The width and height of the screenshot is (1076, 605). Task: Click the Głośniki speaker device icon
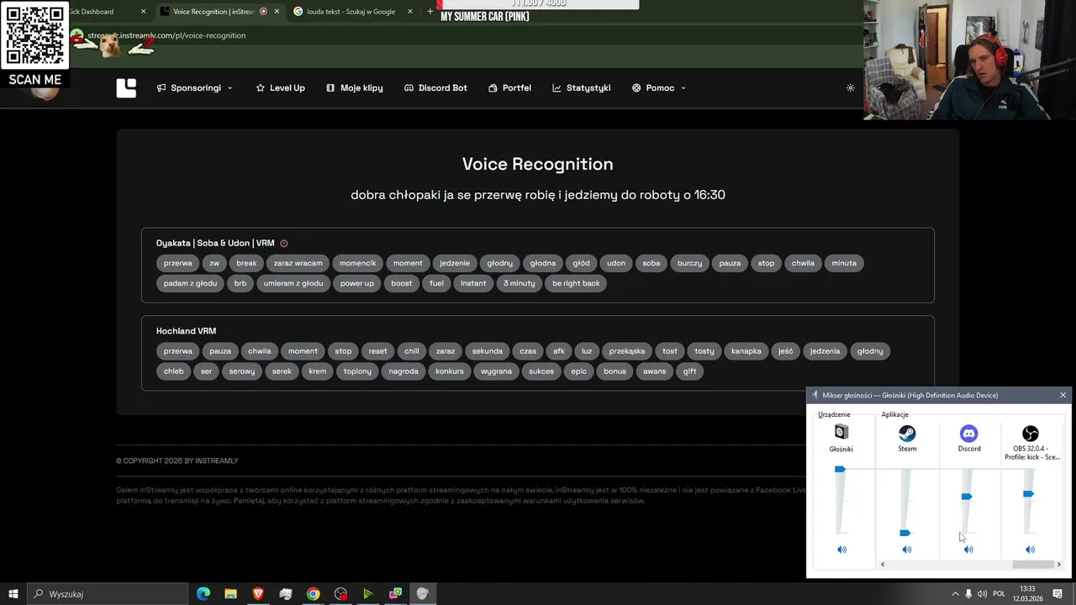pos(841,432)
